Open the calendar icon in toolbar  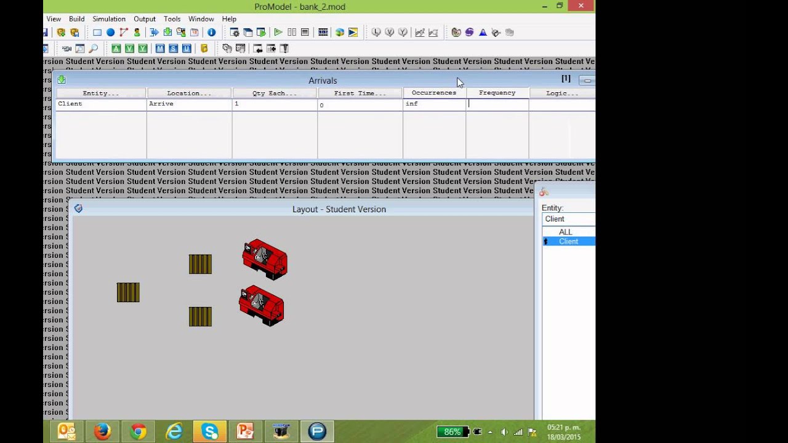click(x=195, y=33)
